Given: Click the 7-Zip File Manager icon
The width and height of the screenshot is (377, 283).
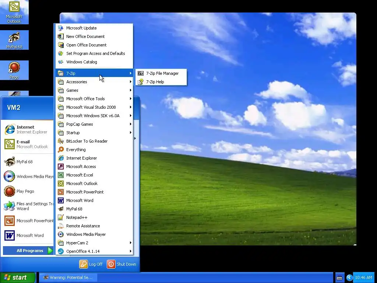Looking at the screenshot, I should [141, 73].
